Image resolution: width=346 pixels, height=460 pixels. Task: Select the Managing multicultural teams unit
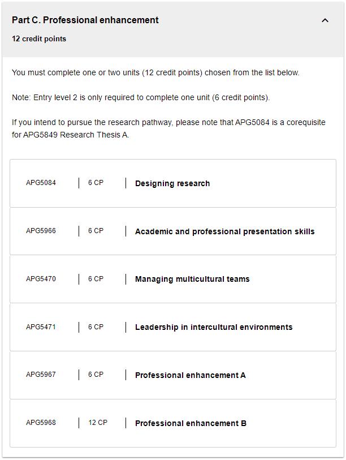tap(192, 279)
